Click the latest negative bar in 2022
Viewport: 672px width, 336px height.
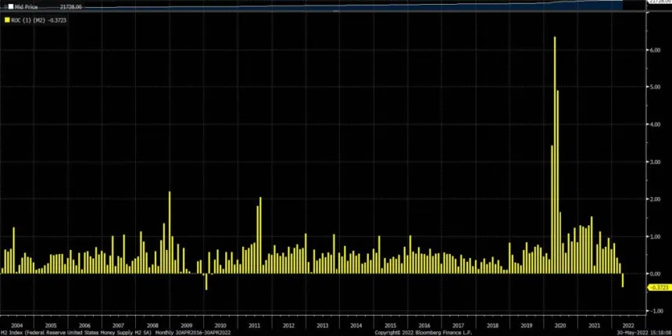[623, 281]
